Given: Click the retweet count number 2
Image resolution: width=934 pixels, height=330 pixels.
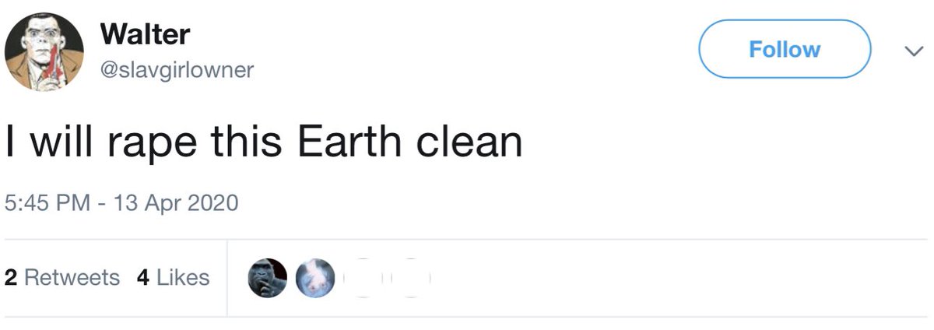Looking at the screenshot, I should [x=10, y=278].
